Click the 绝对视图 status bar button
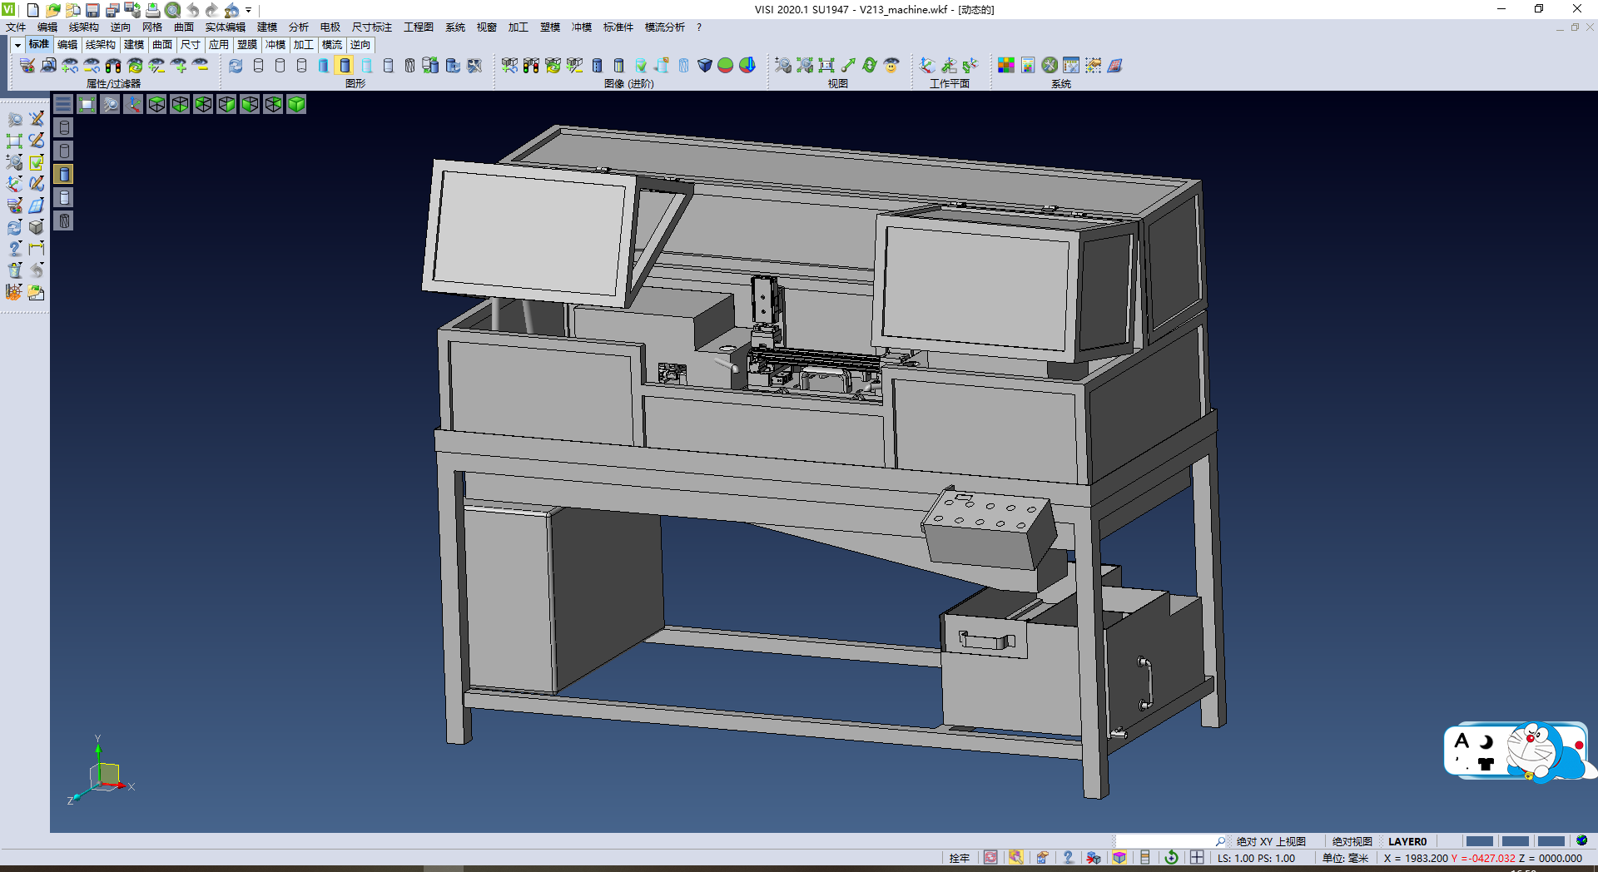Viewport: 1598px width, 872px height. point(1352,841)
